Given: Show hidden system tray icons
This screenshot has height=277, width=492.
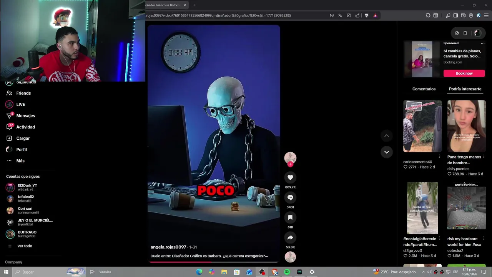Looking at the screenshot, I should (424, 272).
